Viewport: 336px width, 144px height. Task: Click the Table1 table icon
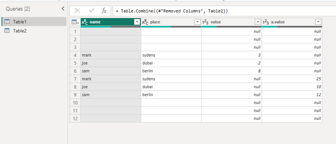7,21
